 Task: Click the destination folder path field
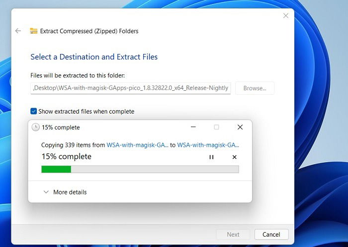click(x=130, y=88)
